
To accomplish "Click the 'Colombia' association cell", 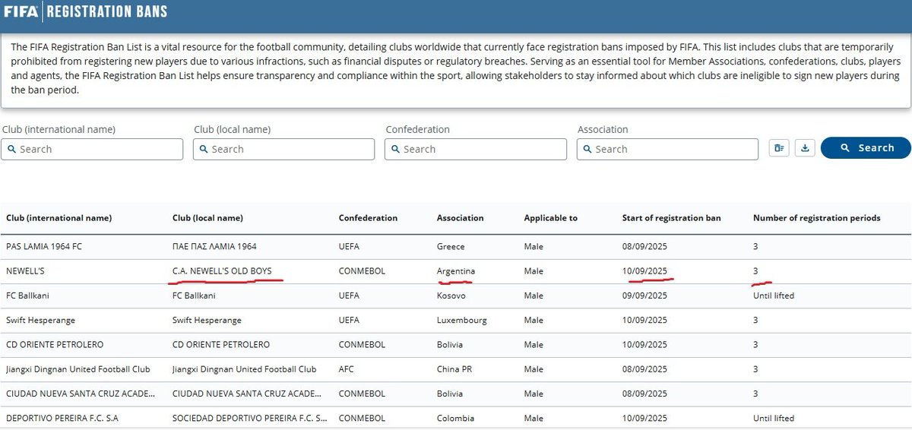I will (455, 419).
